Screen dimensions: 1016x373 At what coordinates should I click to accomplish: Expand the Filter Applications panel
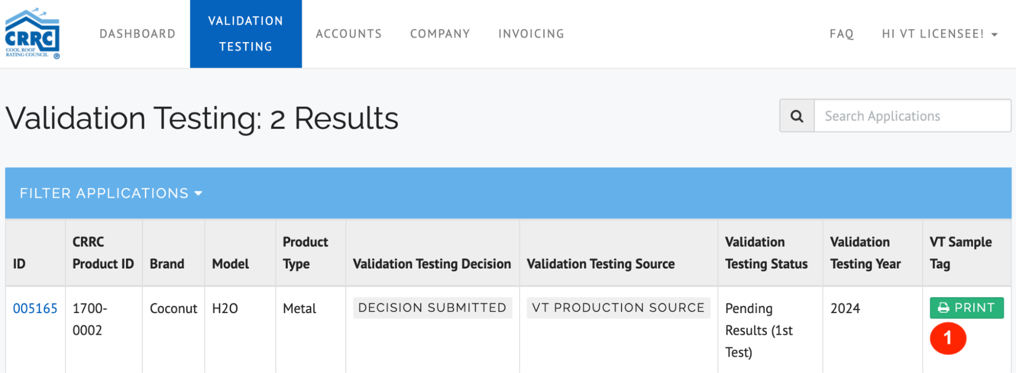(111, 193)
